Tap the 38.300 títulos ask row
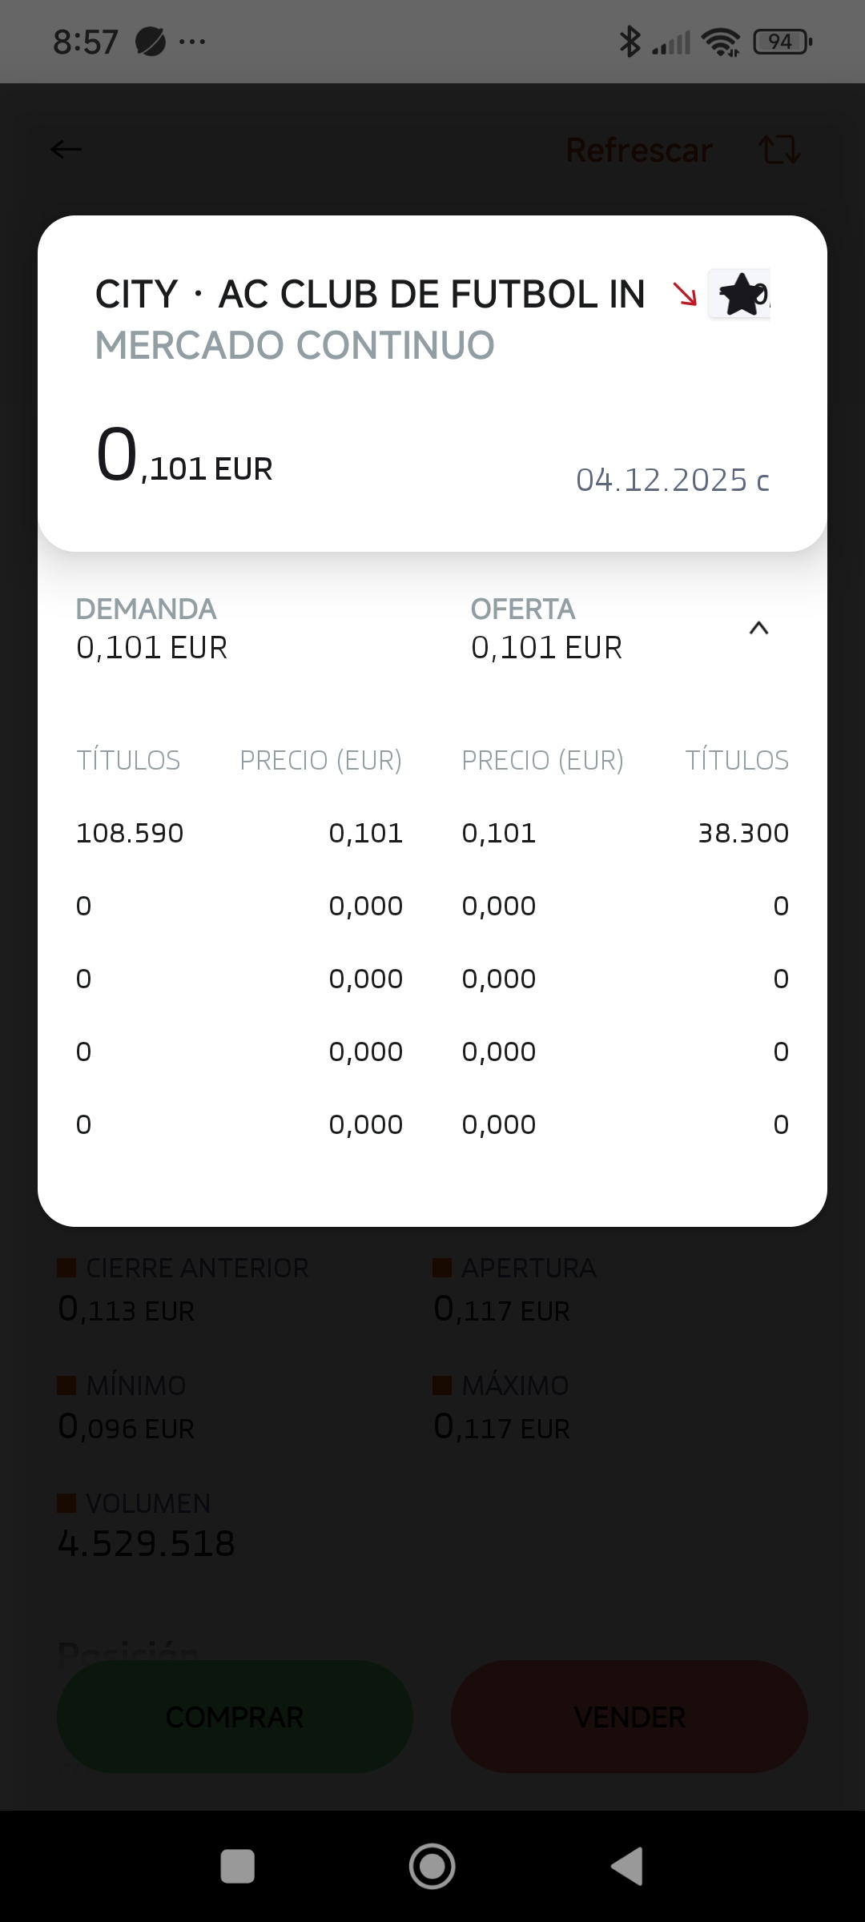This screenshot has height=1922, width=865. (x=626, y=833)
